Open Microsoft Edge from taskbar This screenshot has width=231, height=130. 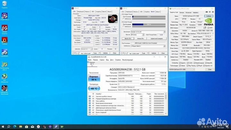[15, 126]
